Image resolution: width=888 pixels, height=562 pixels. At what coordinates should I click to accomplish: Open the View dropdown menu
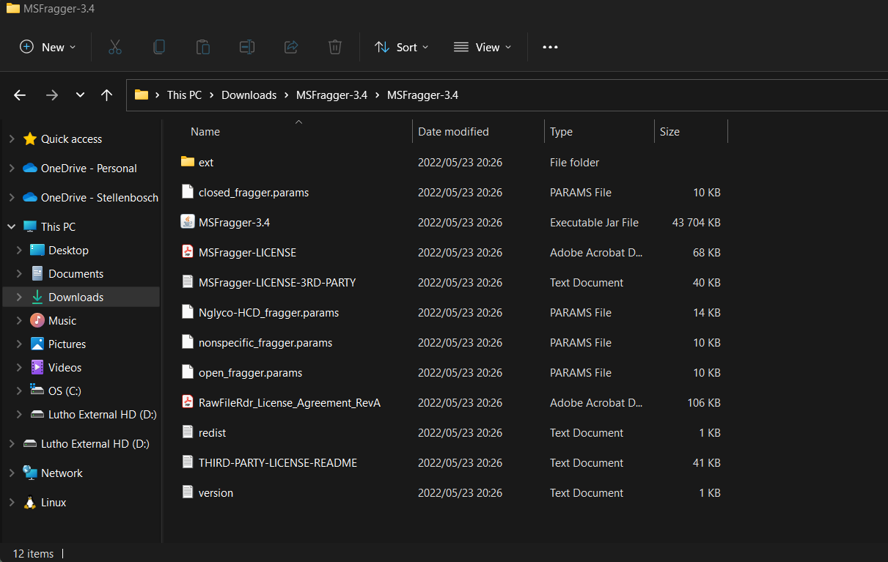click(482, 47)
